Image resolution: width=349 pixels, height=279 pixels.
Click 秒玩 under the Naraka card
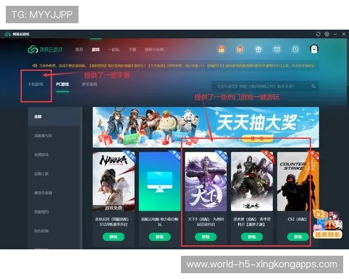point(114,237)
